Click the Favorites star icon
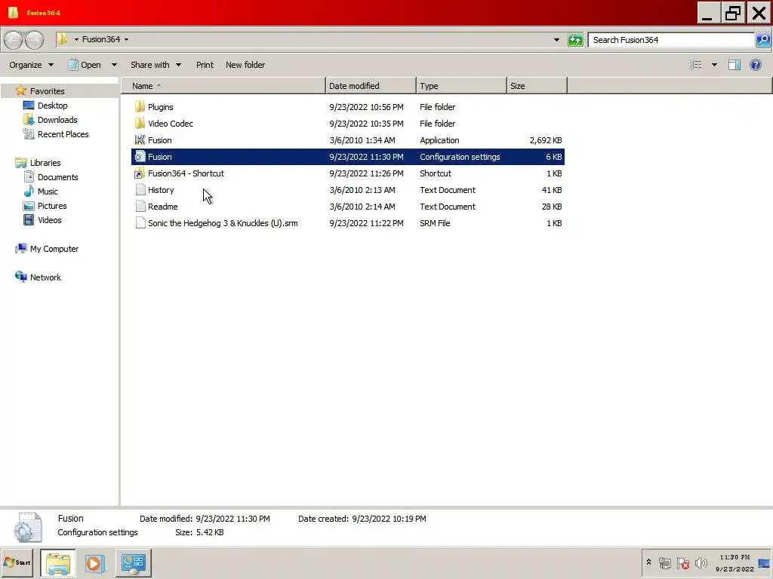This screenshot has height=579, width=773. pyautogui.click(x=20, y=90)
